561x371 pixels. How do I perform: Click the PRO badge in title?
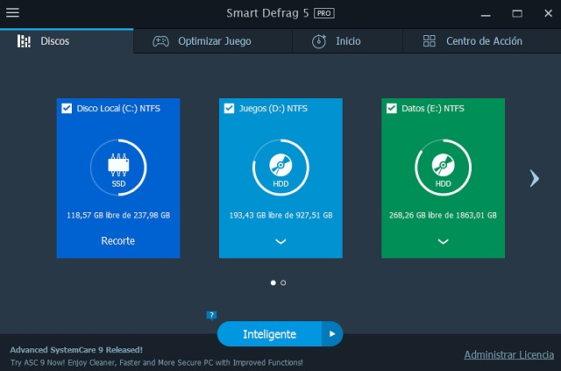point(324,13)
